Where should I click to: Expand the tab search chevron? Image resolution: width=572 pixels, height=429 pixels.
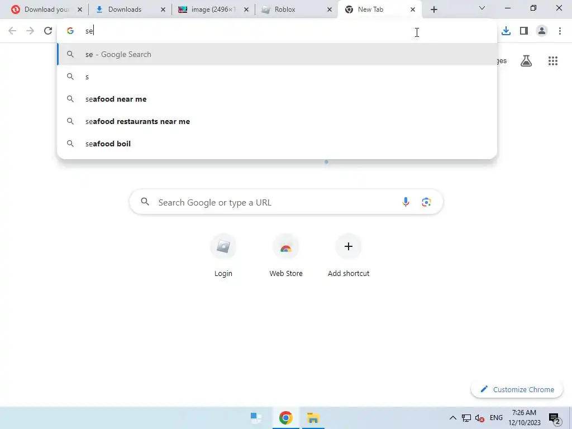(x=482, y=8)
